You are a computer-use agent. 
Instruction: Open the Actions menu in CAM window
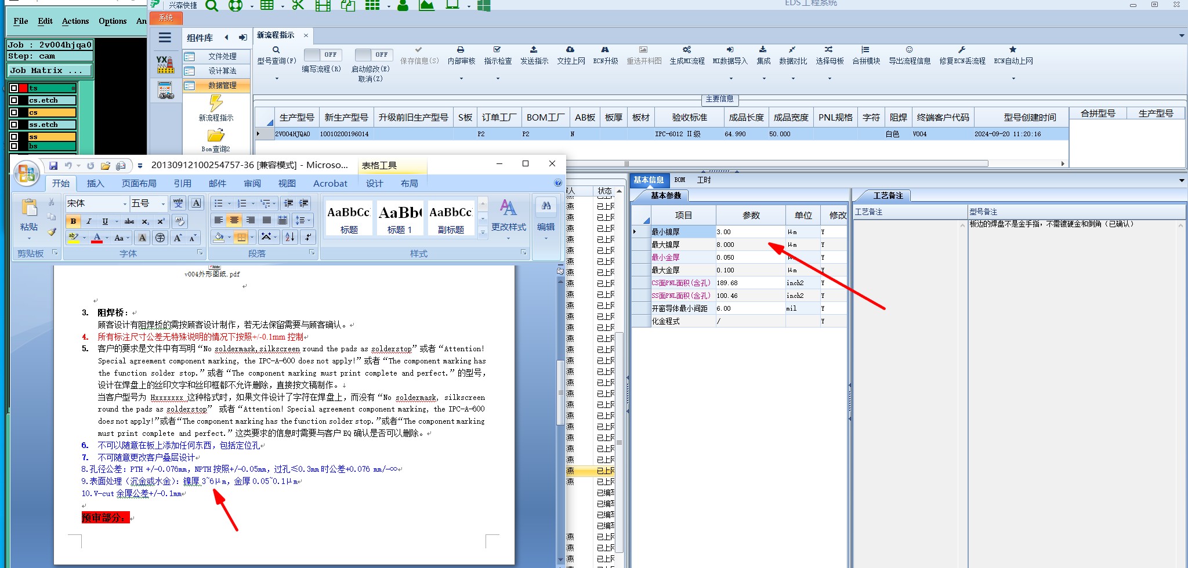pyautogui.click(x=75, y=21)
